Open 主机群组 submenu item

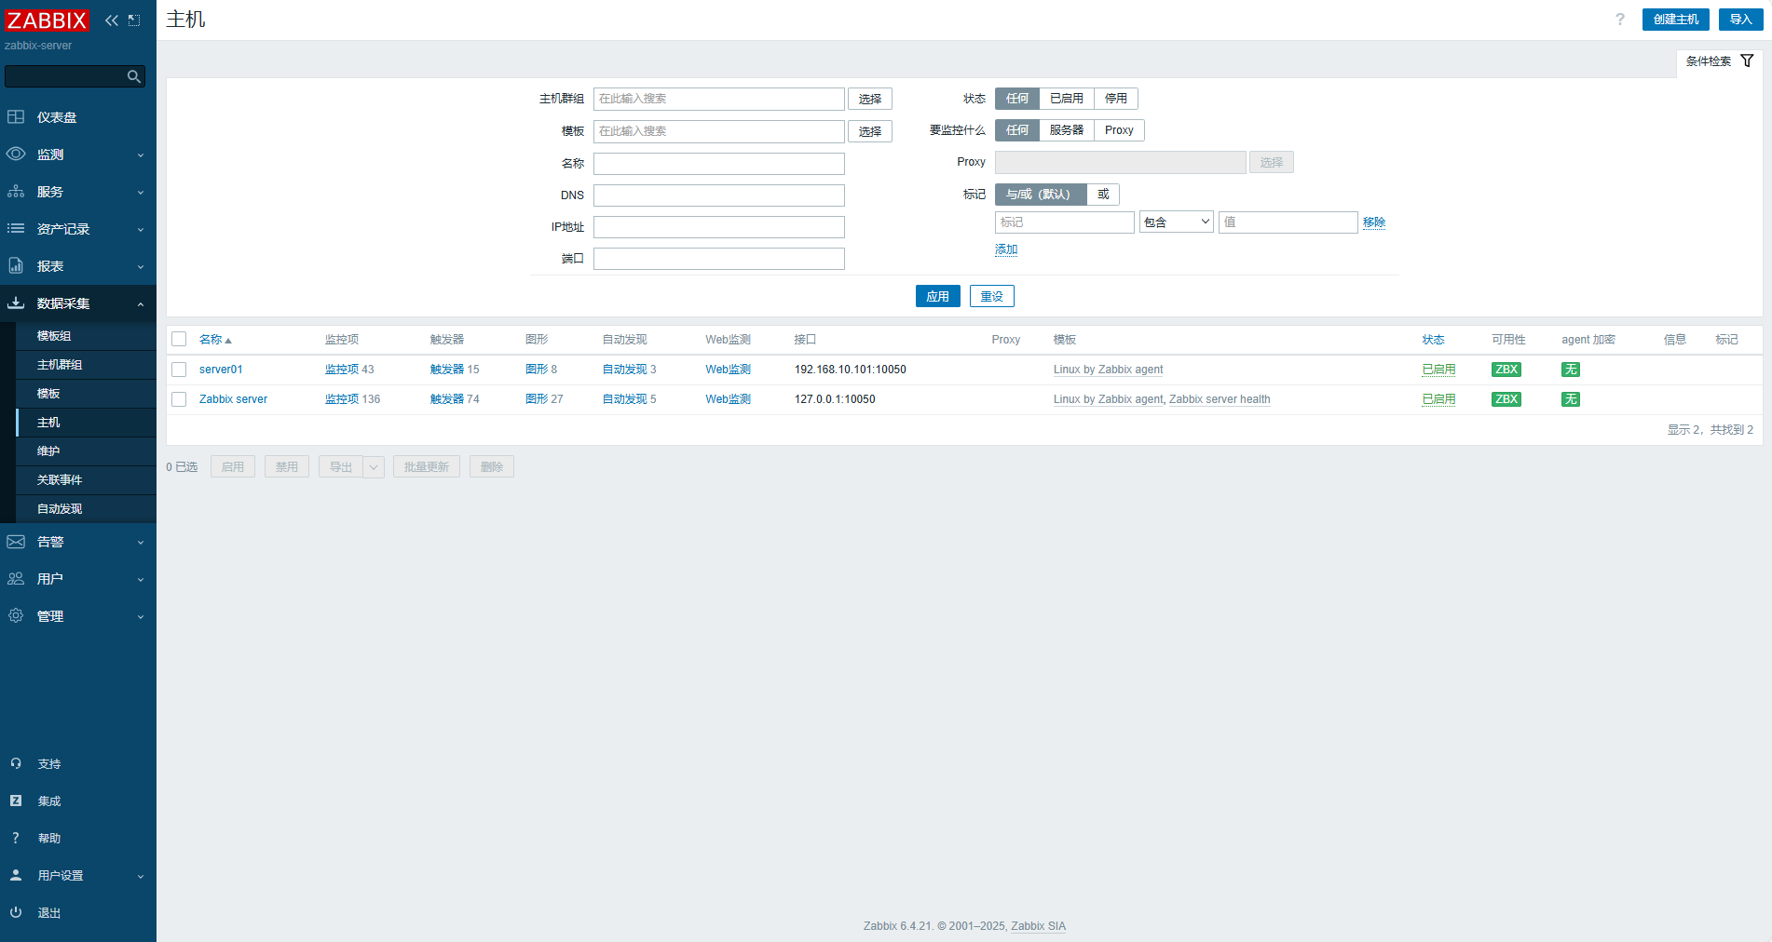pos(86,365)
